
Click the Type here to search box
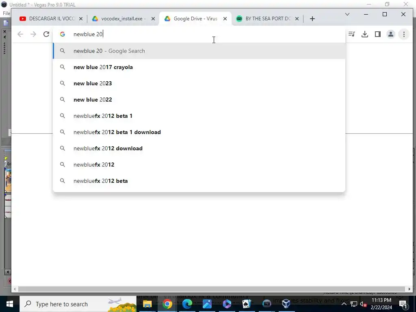[78, 304]
